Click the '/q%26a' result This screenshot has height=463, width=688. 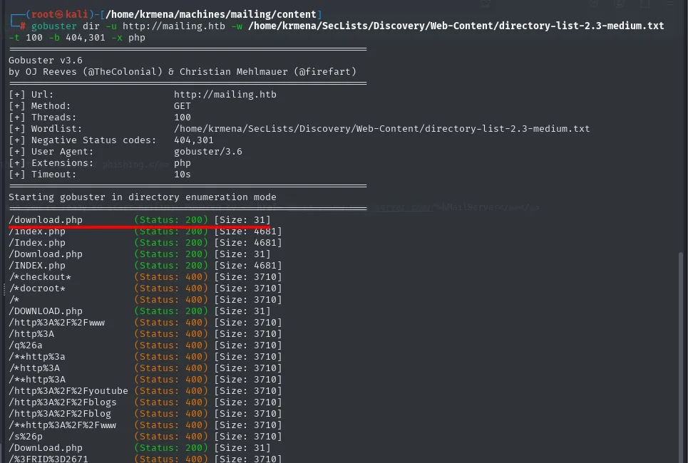click(x=26, y=345)
